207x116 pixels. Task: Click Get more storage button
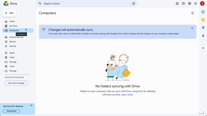(16, 83)
